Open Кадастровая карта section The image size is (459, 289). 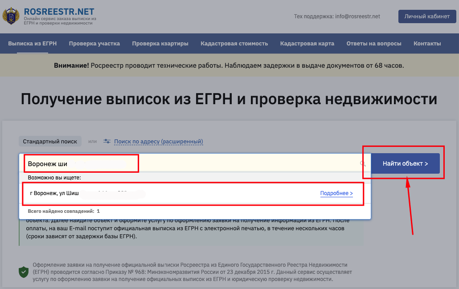point(307,44)
